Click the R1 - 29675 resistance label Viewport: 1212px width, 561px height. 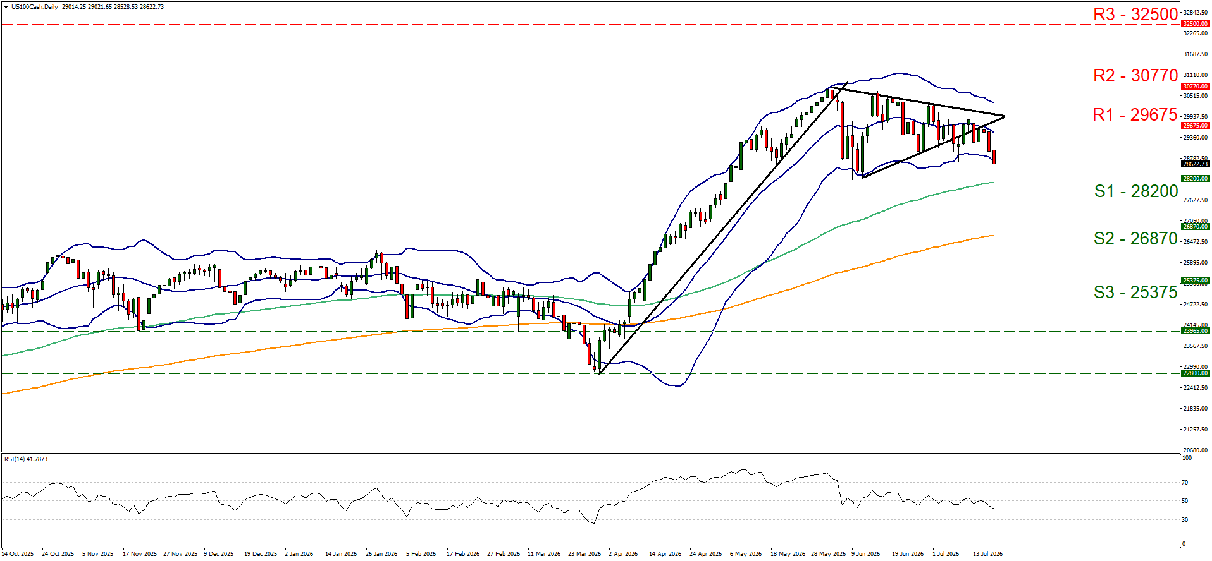[1135, 115]
